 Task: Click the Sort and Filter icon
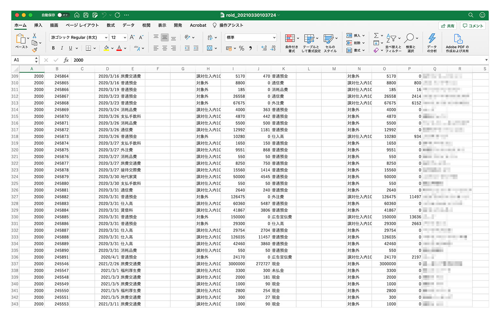(391, 39)
